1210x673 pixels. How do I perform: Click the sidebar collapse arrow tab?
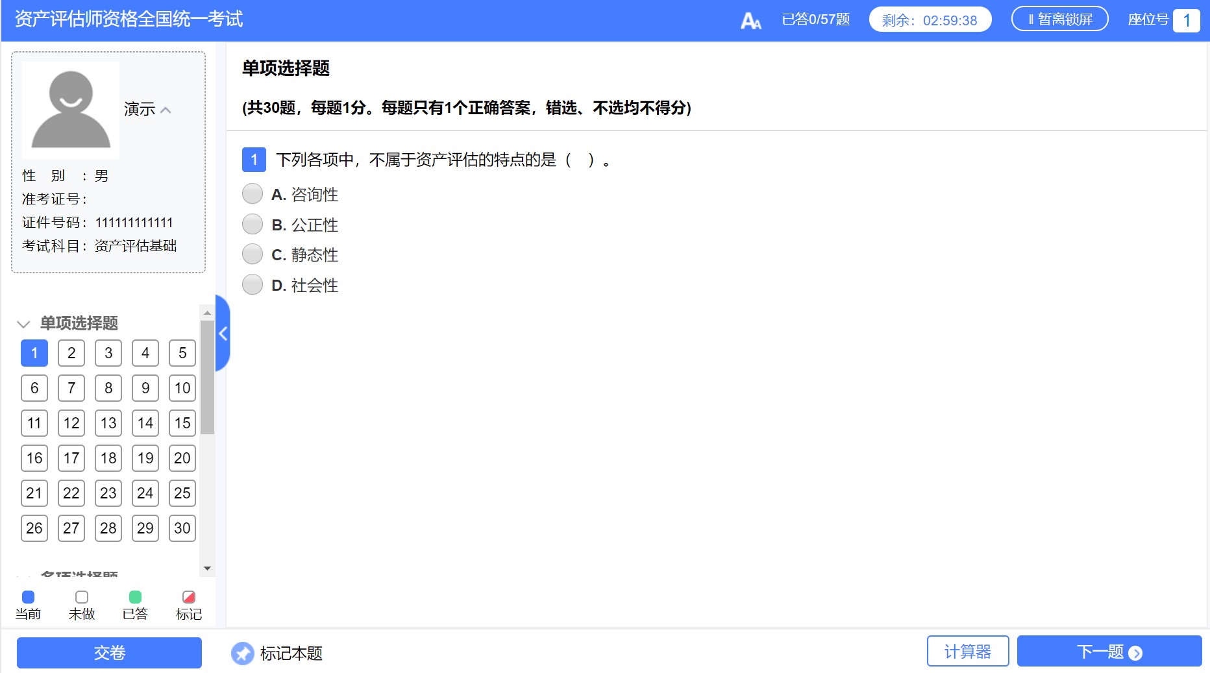(223, 333)
